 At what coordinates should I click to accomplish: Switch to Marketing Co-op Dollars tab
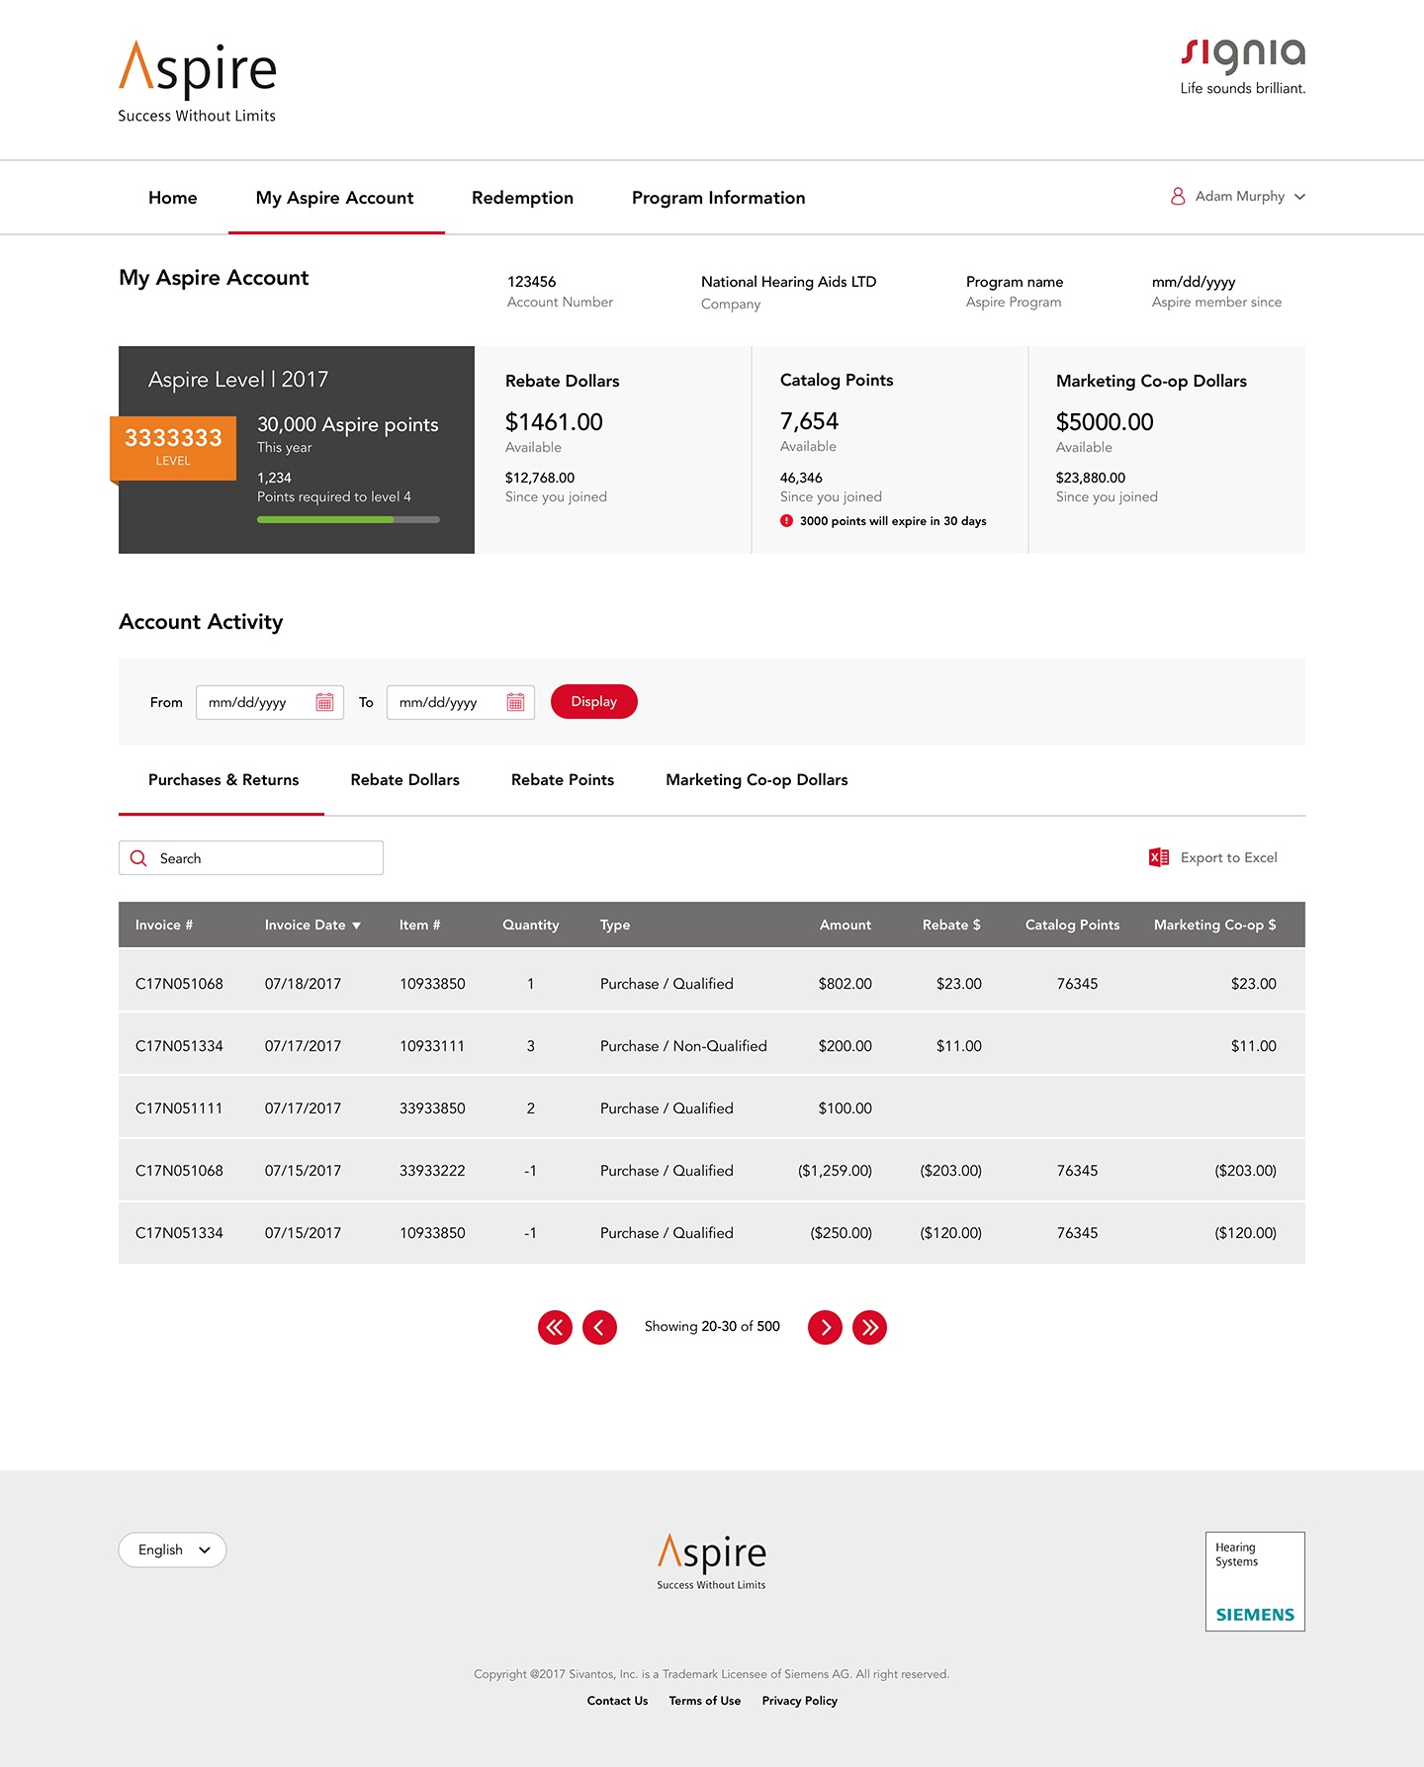756,779
